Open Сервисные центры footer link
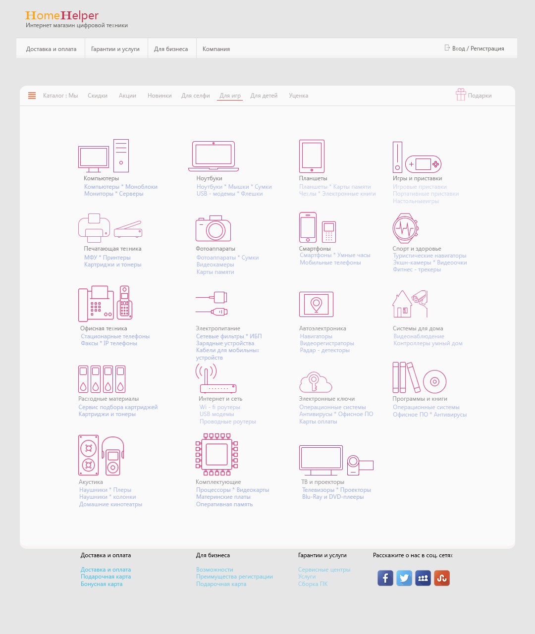The width and height of the screenshot is (535, 634). click(324, 570)
